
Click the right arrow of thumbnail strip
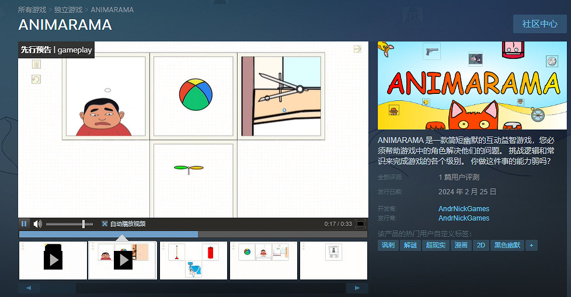point(357,288)
